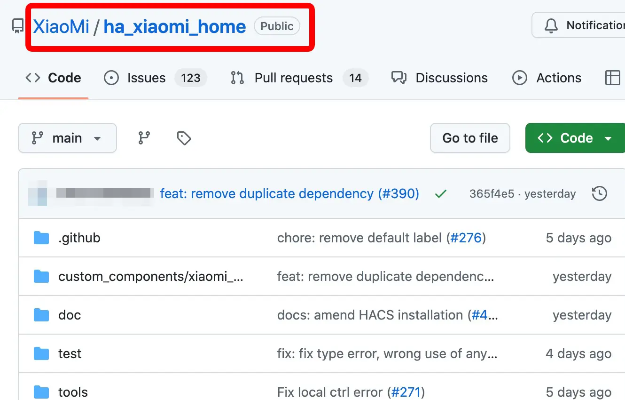Open the tags icon
625x400 pixels.
click(x=184, y=138)
